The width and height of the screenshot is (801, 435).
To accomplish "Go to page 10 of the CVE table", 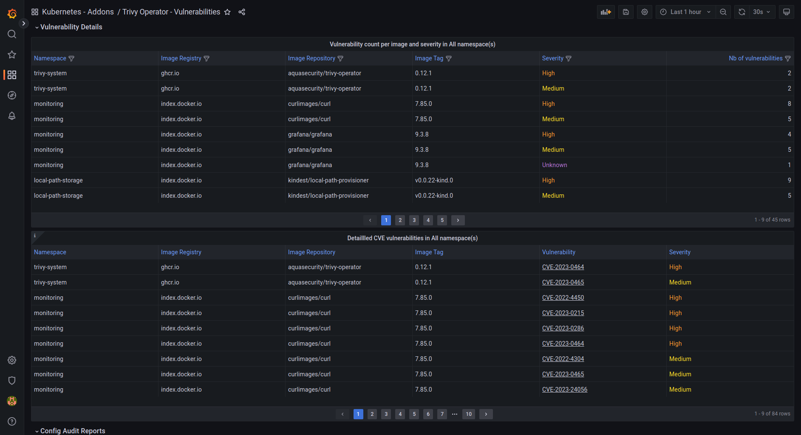I will [x=469, y=414].
